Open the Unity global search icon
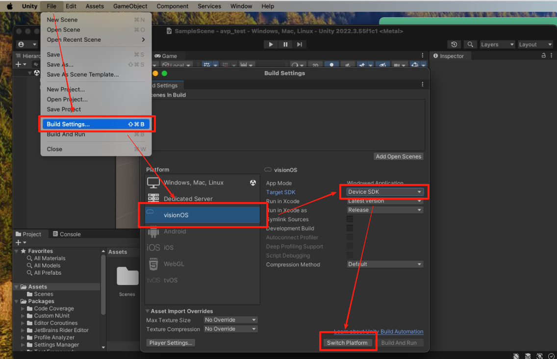 470,45
